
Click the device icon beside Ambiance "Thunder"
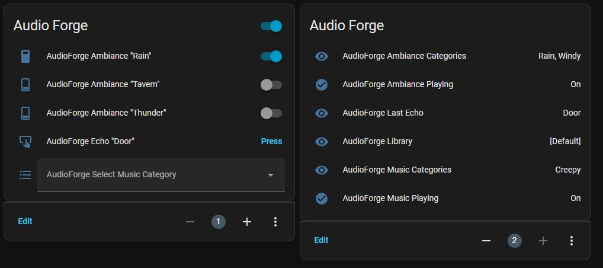[25, 113]
